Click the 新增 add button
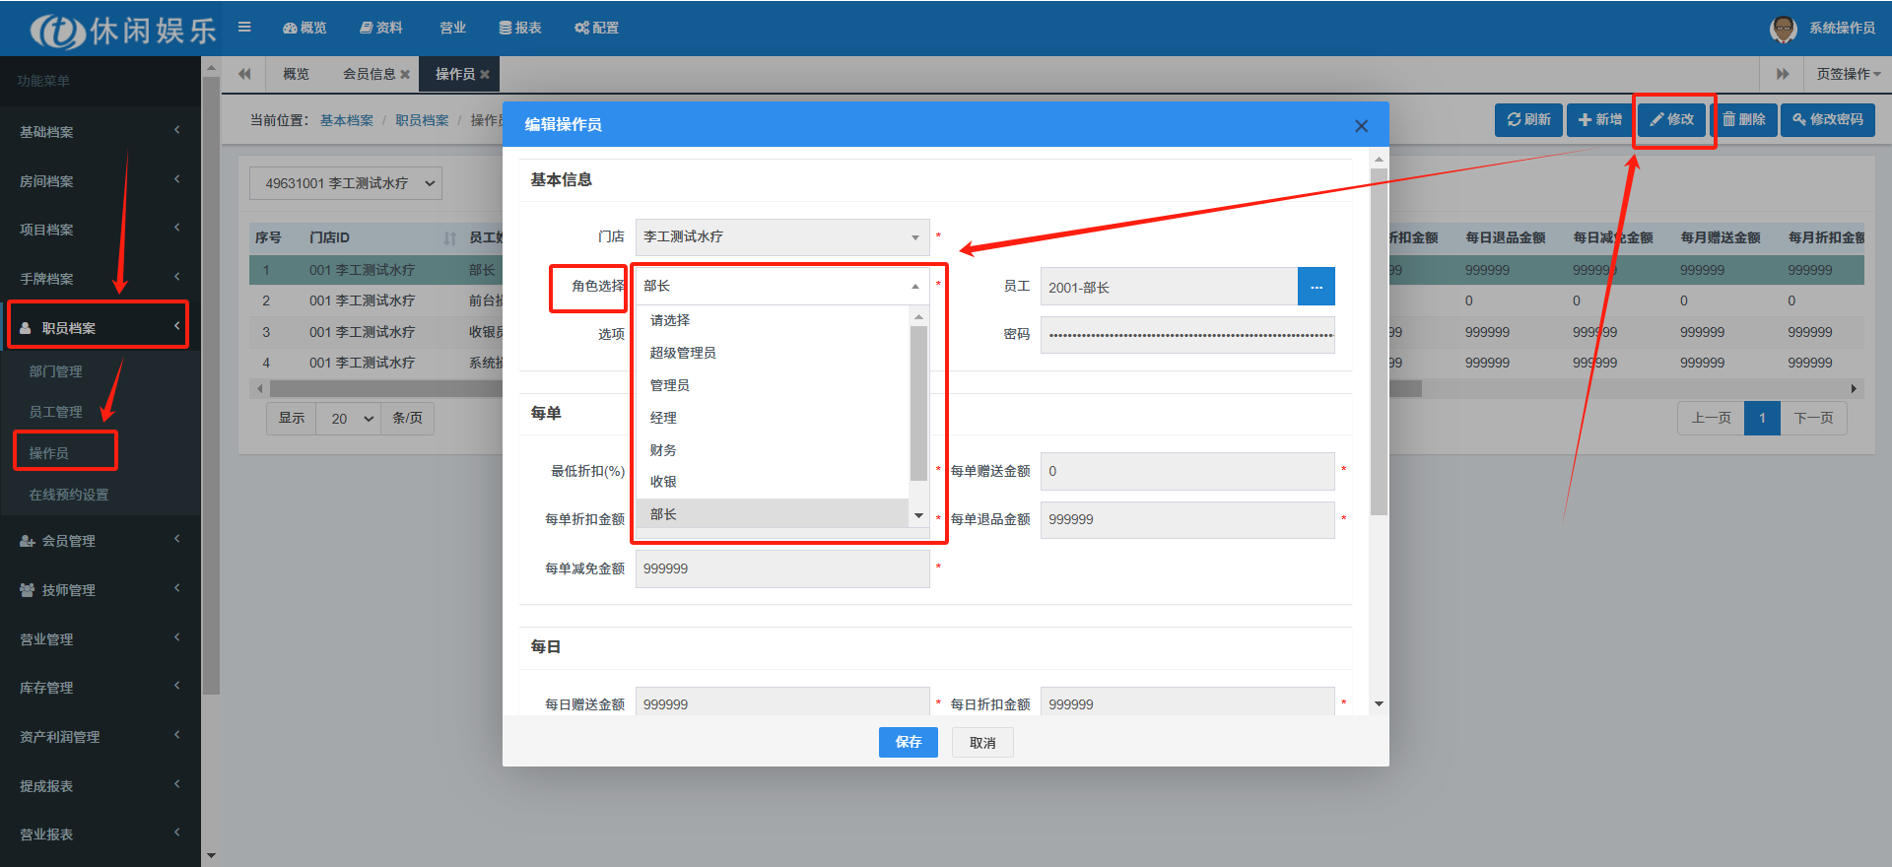Viewport: 1892px width, 867px height. click(1599, 119)
